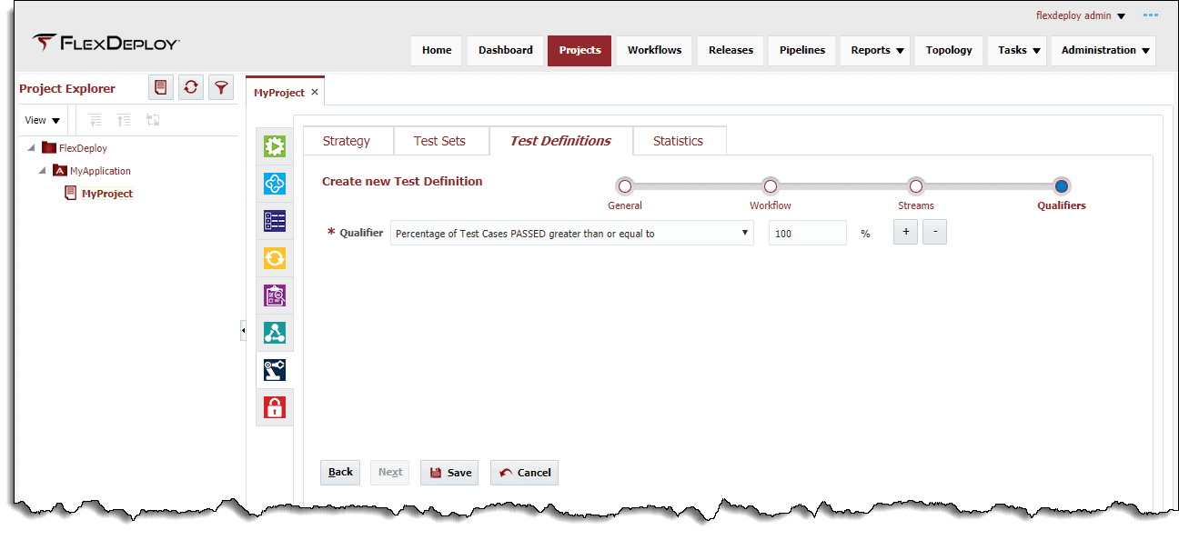Screen dimensions: 1179x540
Task: Open the Topology page
Action: pyautogui.click(x=949, y=50)
